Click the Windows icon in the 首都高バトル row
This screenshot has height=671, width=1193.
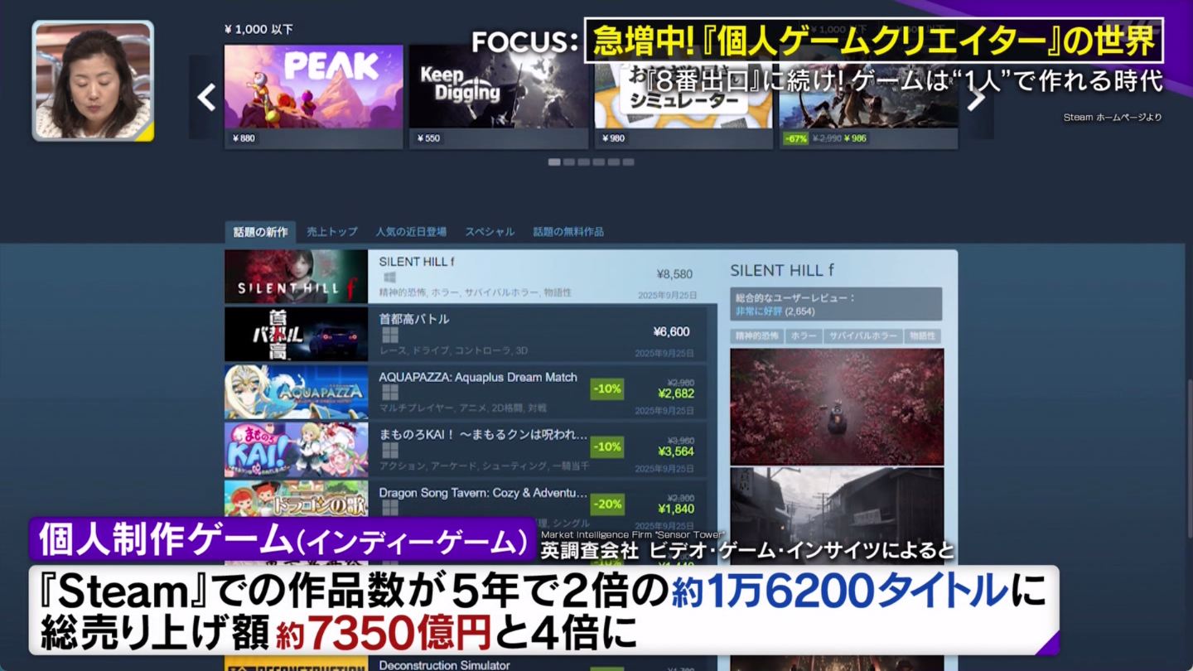(x=389, y=335)
